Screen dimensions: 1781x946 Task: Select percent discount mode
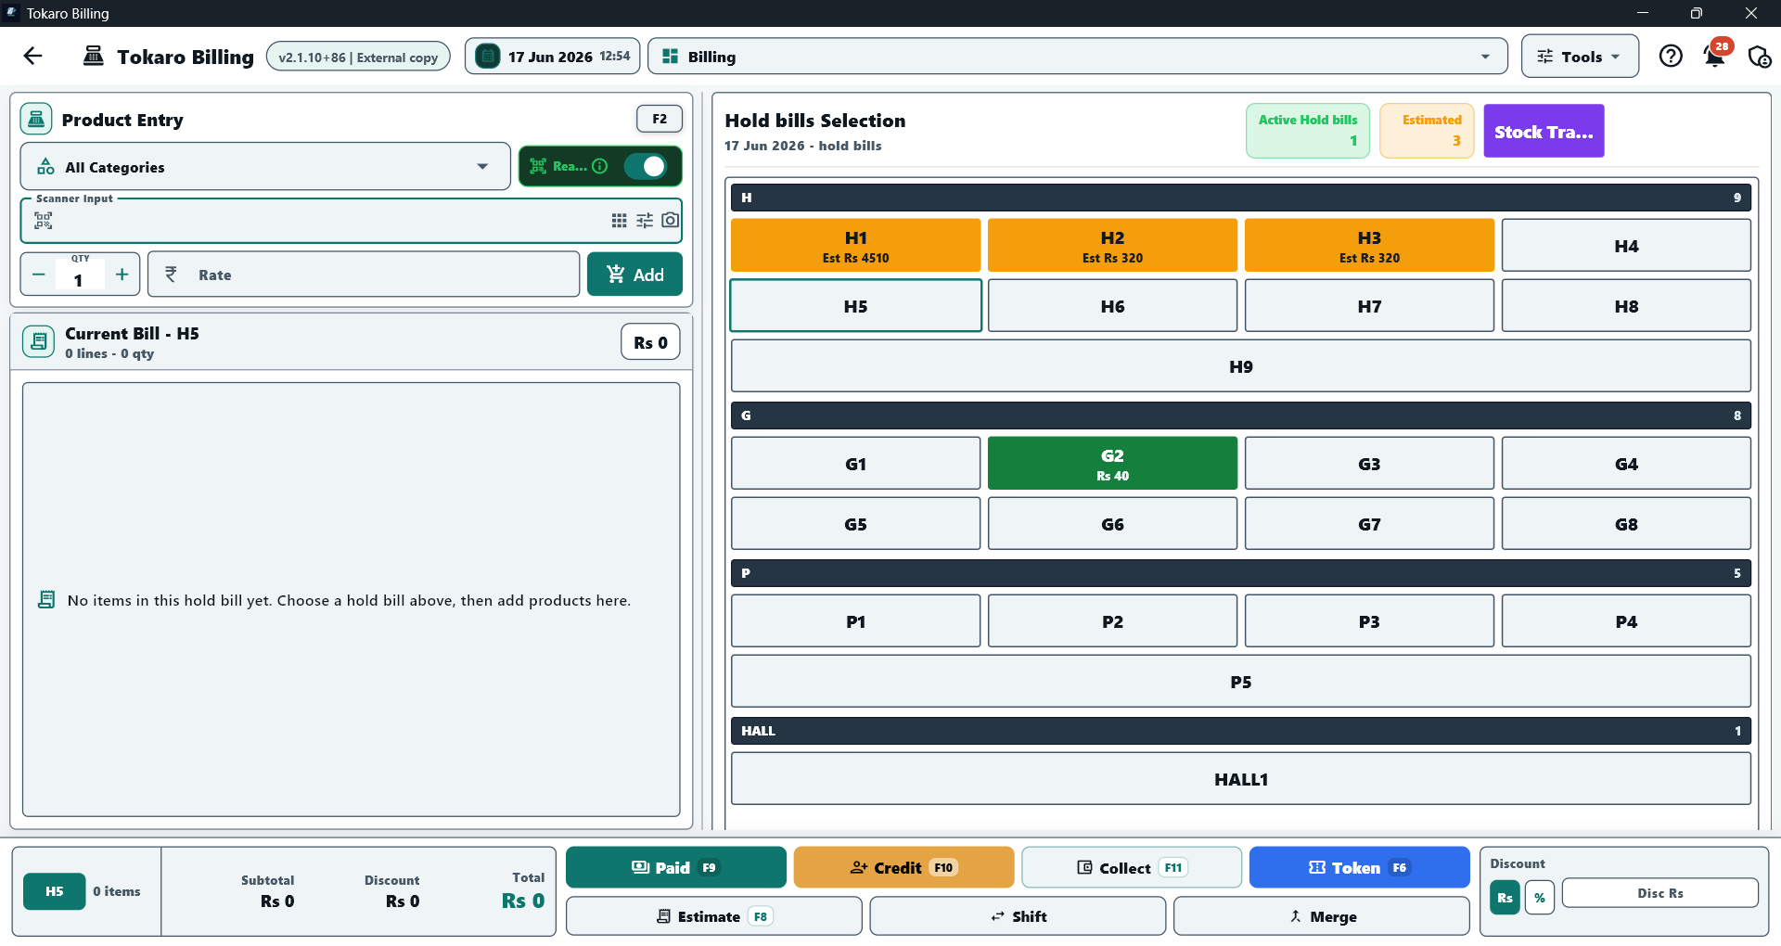pyautogui.click(x=1540, y=898)
